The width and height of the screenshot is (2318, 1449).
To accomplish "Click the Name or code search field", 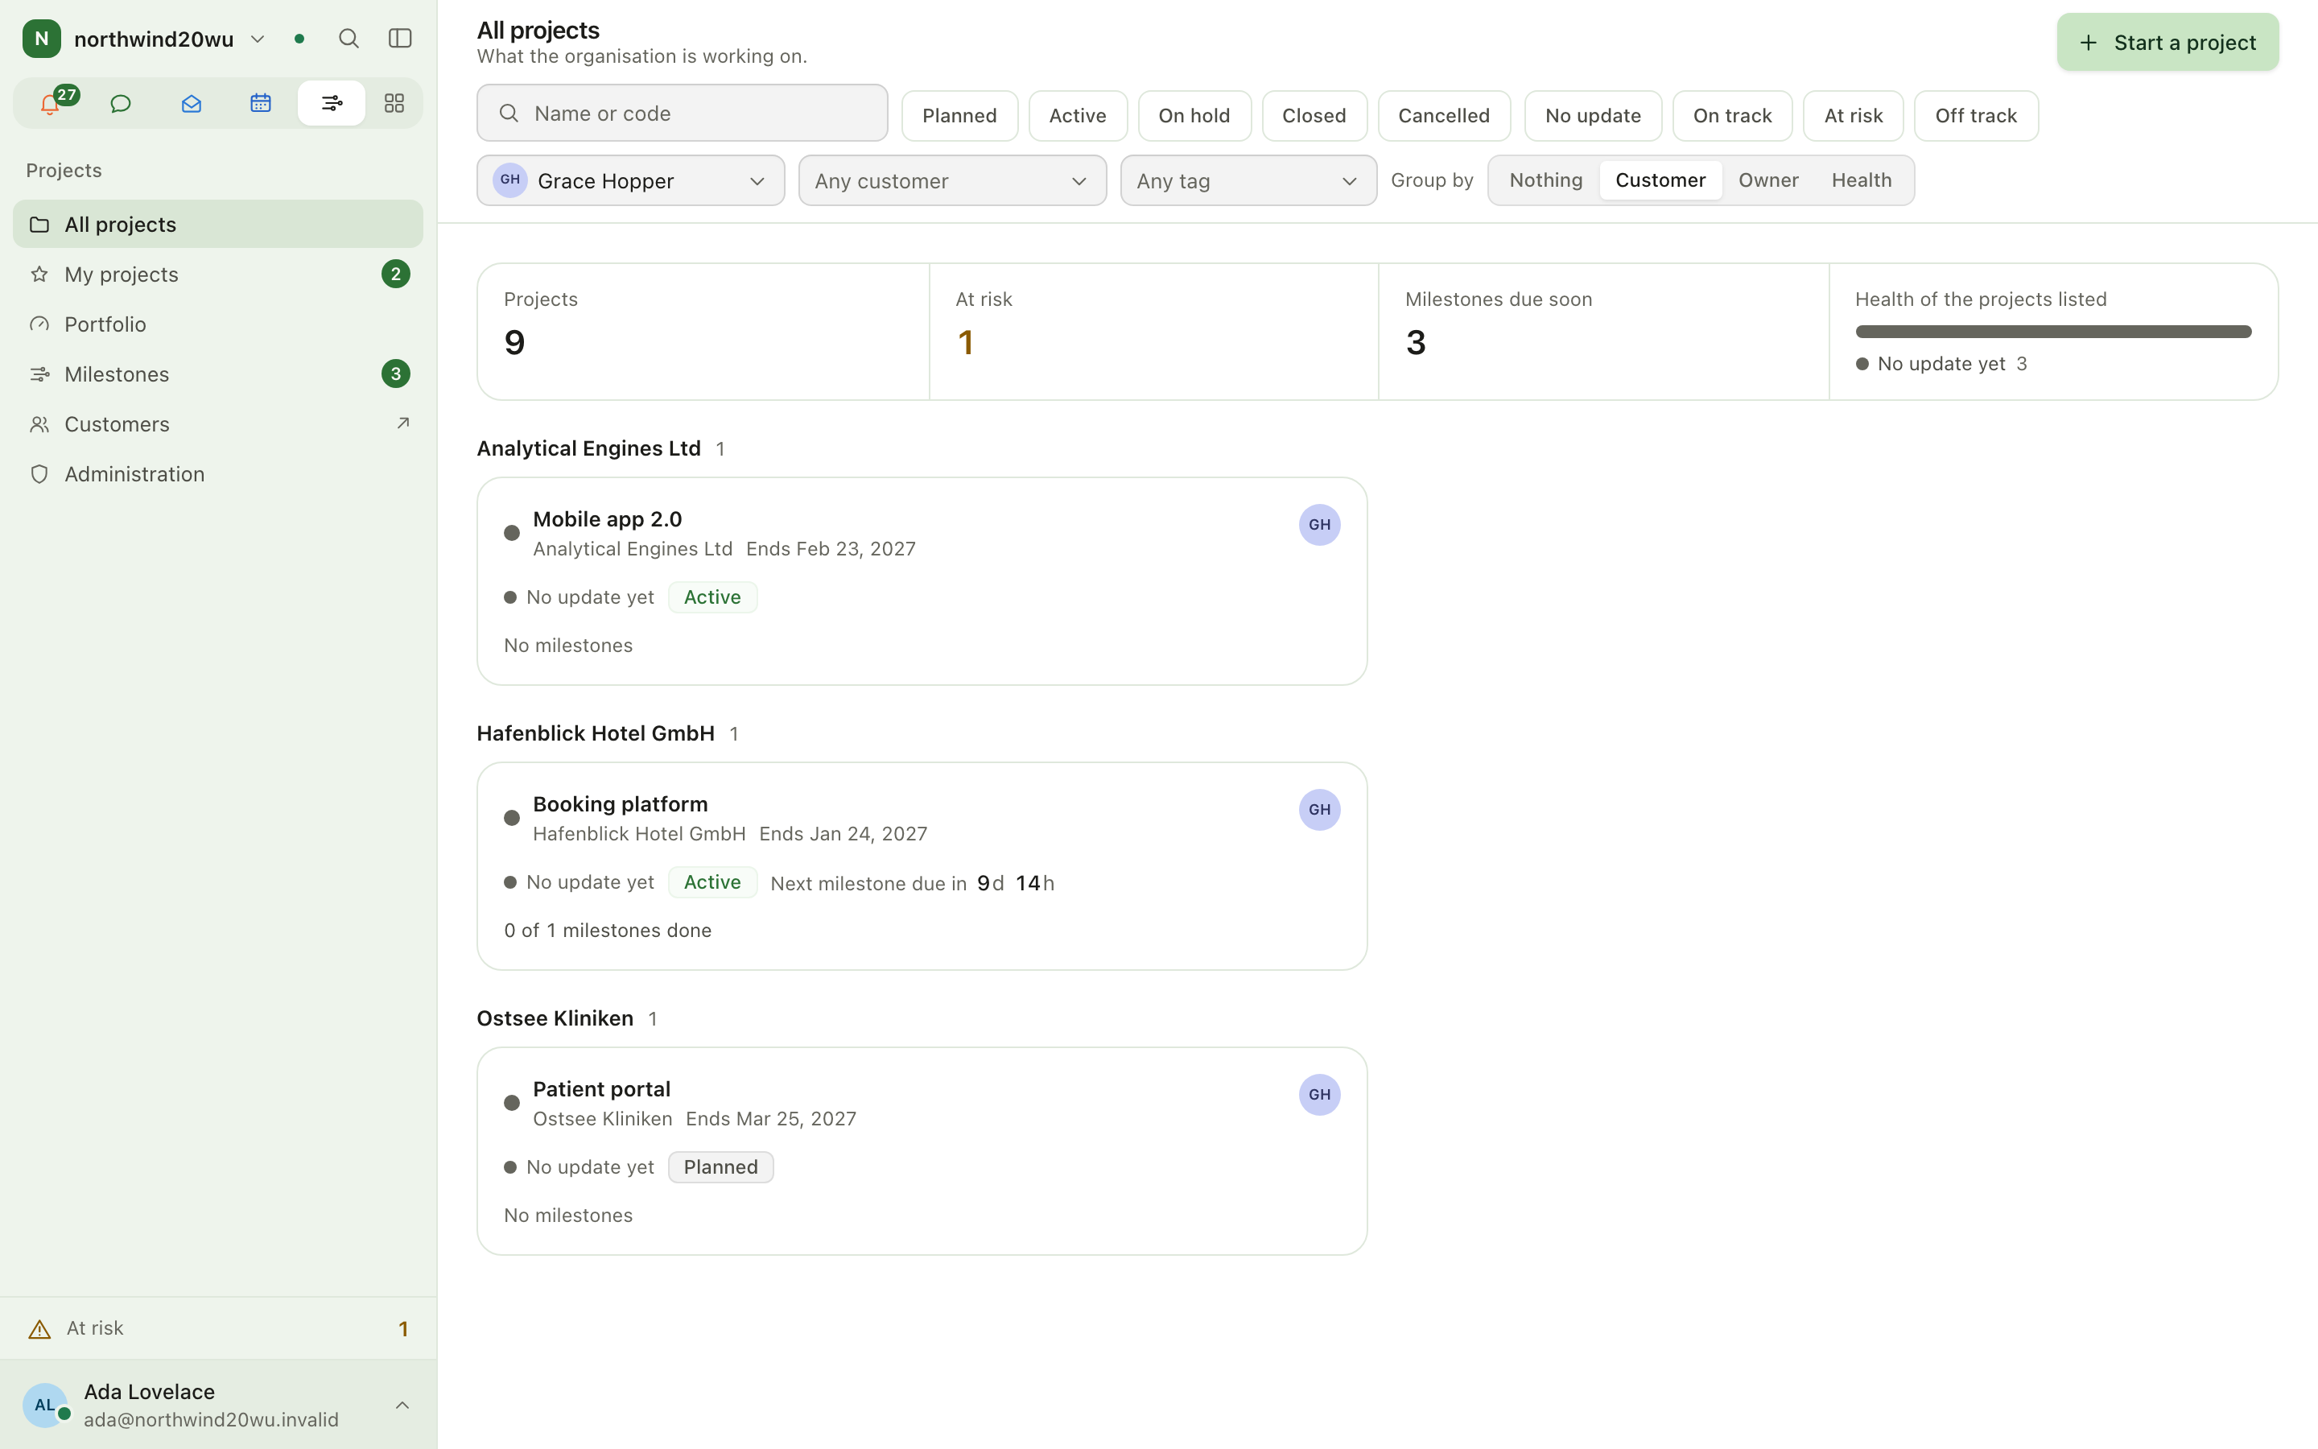I will click(x=682, y=113).
